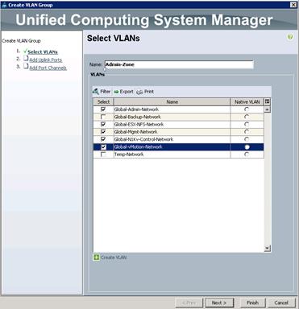Click the Name field containing Admin-Zone
Screen dimensions: 299x309
coord(179,64)
